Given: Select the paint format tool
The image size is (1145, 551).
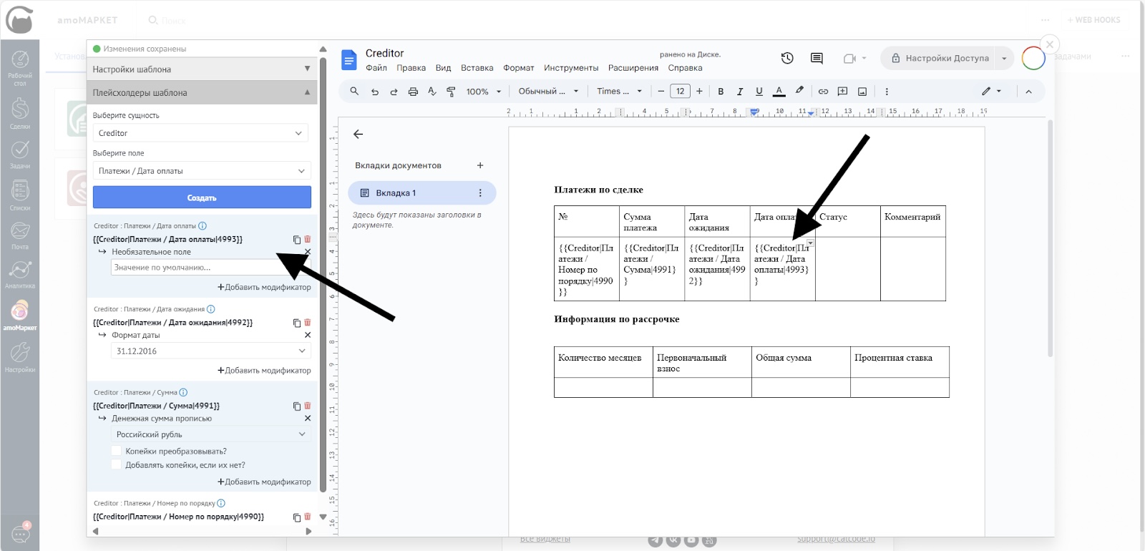Looking at the screenshot, I should pyautogui.click(x=451, y=92).
